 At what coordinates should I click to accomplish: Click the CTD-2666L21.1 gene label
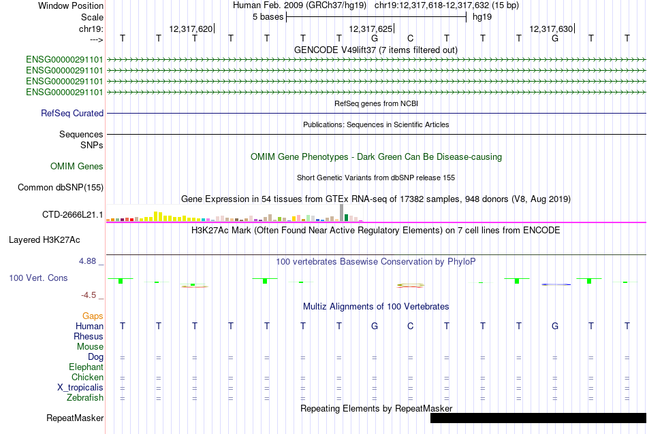coord(73,215)
